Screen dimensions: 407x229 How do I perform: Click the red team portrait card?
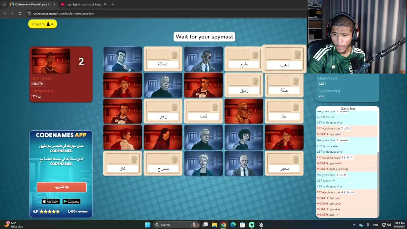click(51, 61)
